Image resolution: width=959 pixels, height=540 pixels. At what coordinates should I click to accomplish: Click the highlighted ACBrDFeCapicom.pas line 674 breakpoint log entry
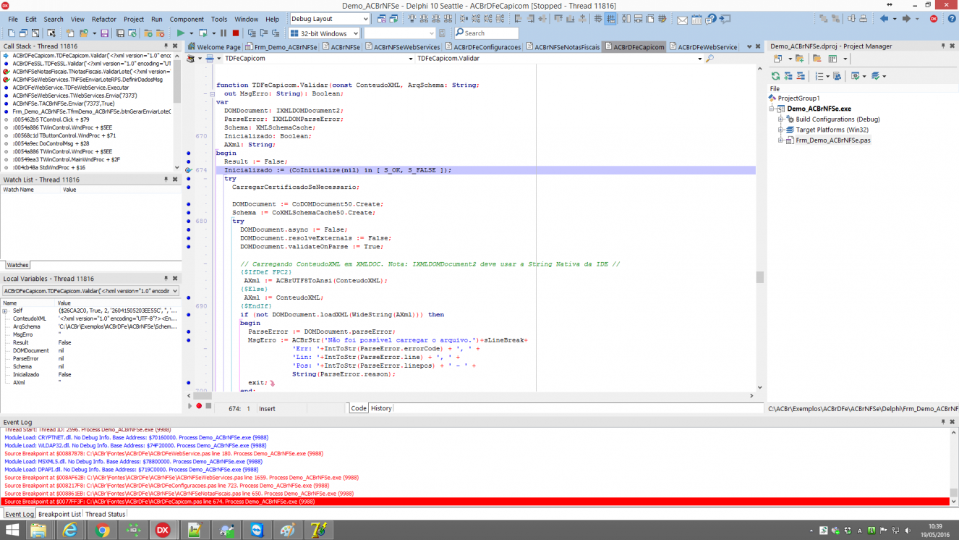pyautogui.click(x=476, y=501)
